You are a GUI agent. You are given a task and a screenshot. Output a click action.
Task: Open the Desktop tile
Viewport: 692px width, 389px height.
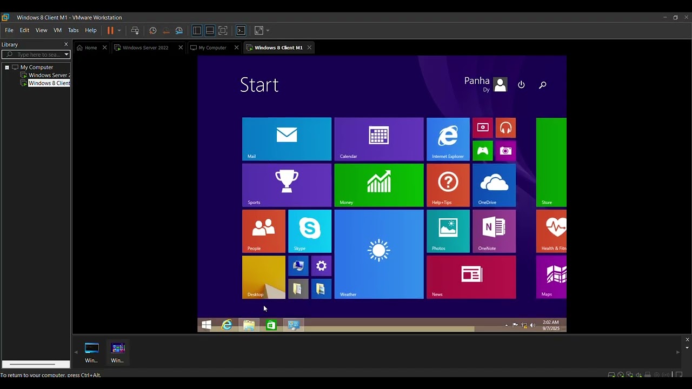coord(264,277)
